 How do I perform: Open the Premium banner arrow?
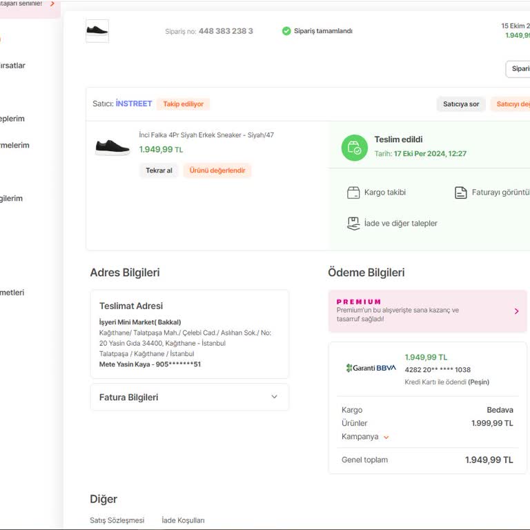(x=516, y=311)
